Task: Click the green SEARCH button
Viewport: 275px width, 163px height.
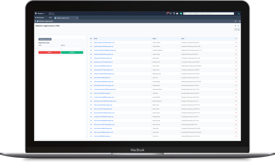Action: (x=72, y=52)
